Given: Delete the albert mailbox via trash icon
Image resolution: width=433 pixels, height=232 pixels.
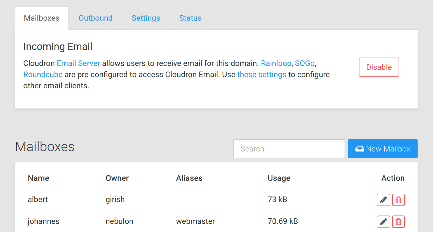Looking at the screenshot, I should click(x=398, y=200).
